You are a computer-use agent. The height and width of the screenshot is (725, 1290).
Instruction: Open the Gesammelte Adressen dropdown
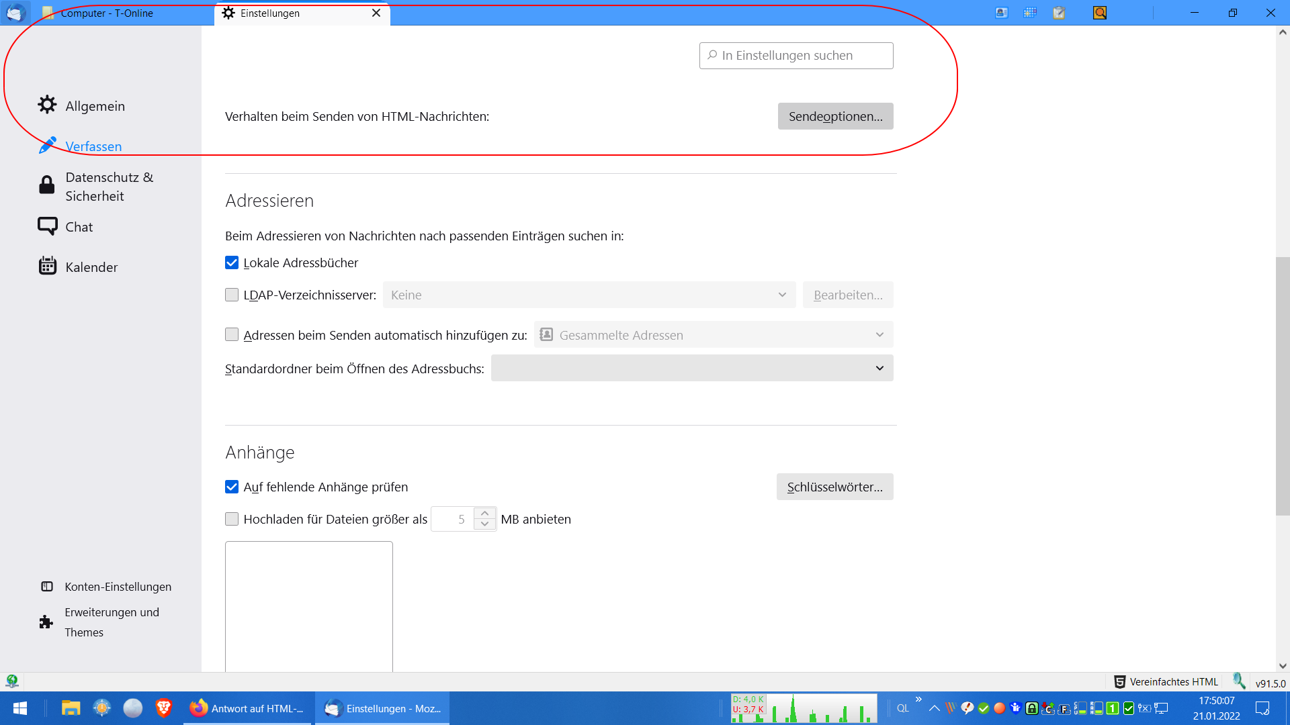click(713, 335)
